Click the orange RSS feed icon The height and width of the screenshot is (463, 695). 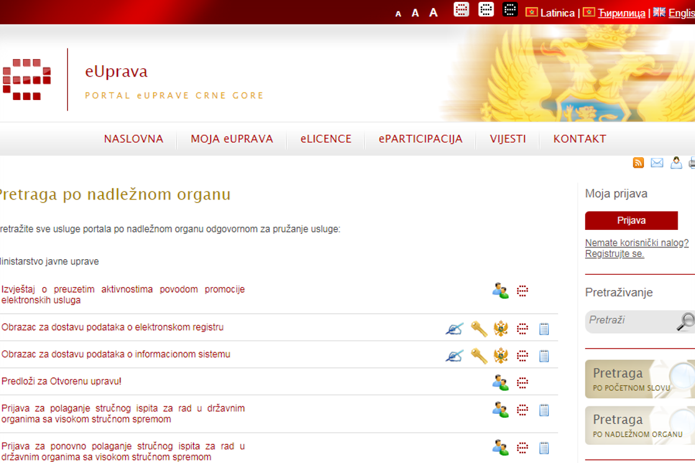[x=638, y=163]
